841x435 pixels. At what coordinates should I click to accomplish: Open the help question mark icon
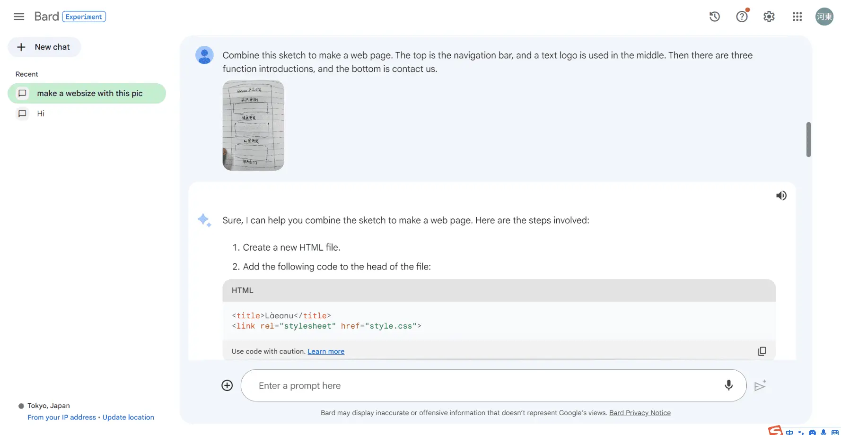[x=742, y=17]
